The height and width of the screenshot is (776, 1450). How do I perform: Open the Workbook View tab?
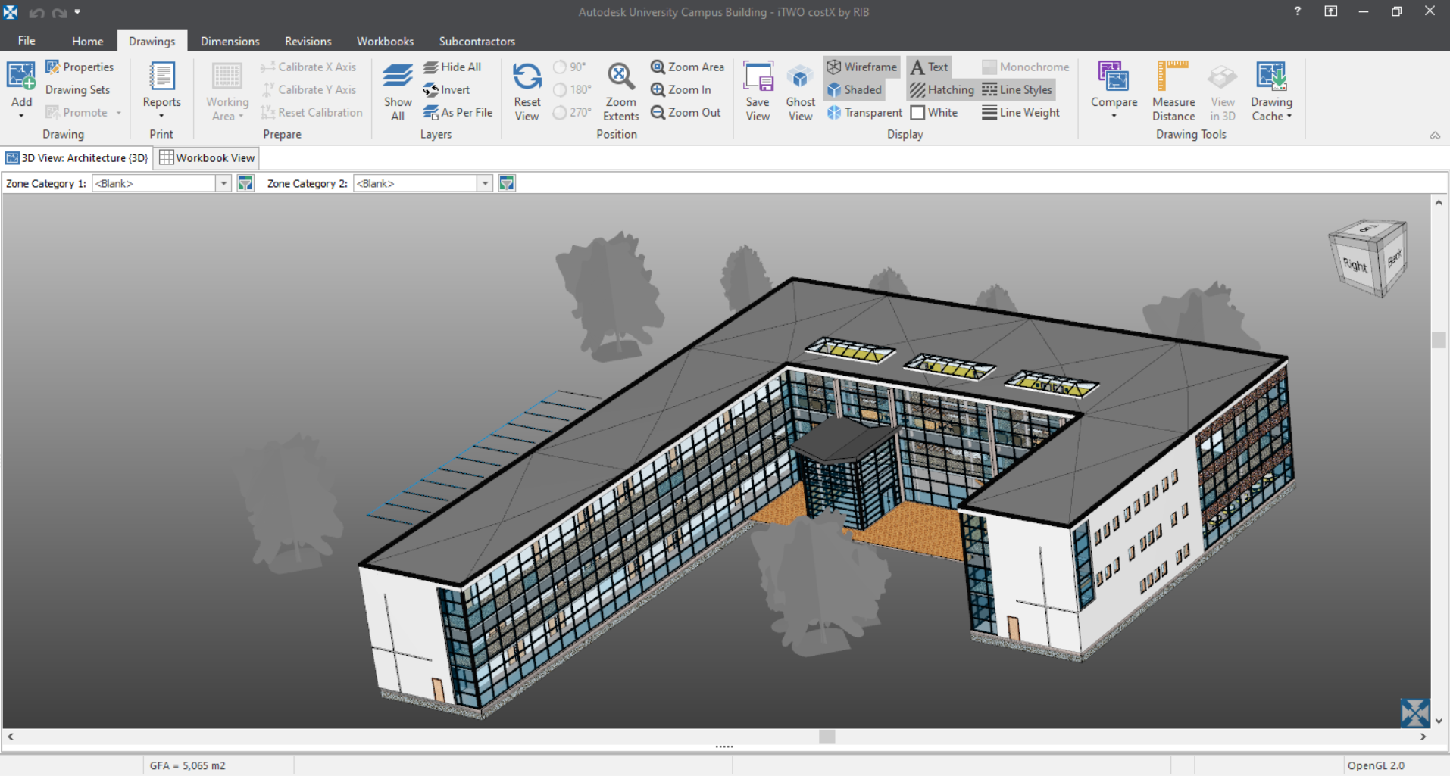coord(208,158)
